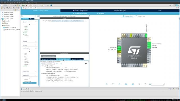Click the pin search field below the chip
Screen dimensions: 180x101
pyautogui.click(x=158, y=84)
